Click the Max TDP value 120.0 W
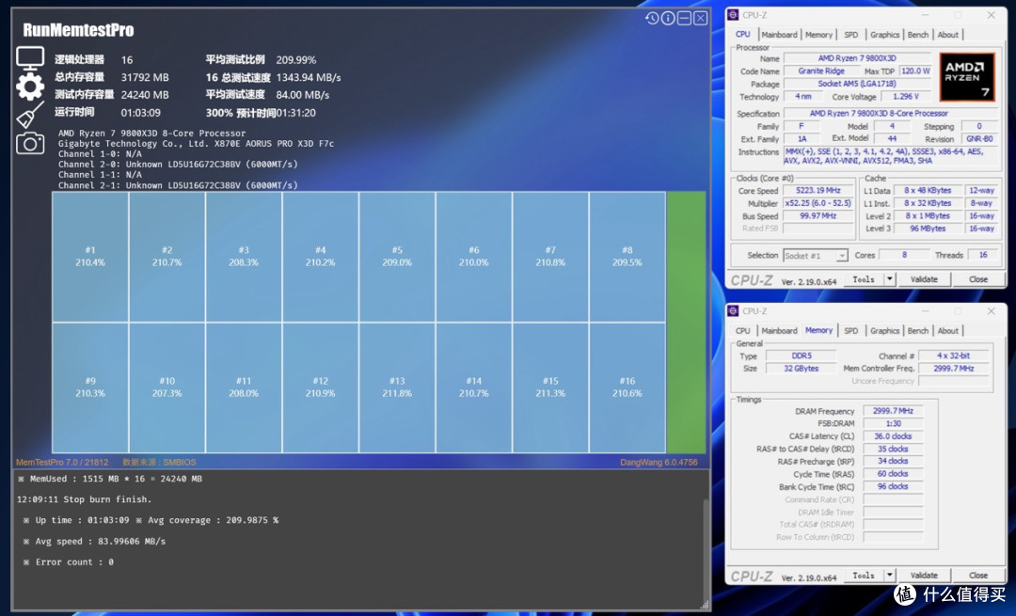The width and height of the screenshot is (1016, 616). pos(915,71)
